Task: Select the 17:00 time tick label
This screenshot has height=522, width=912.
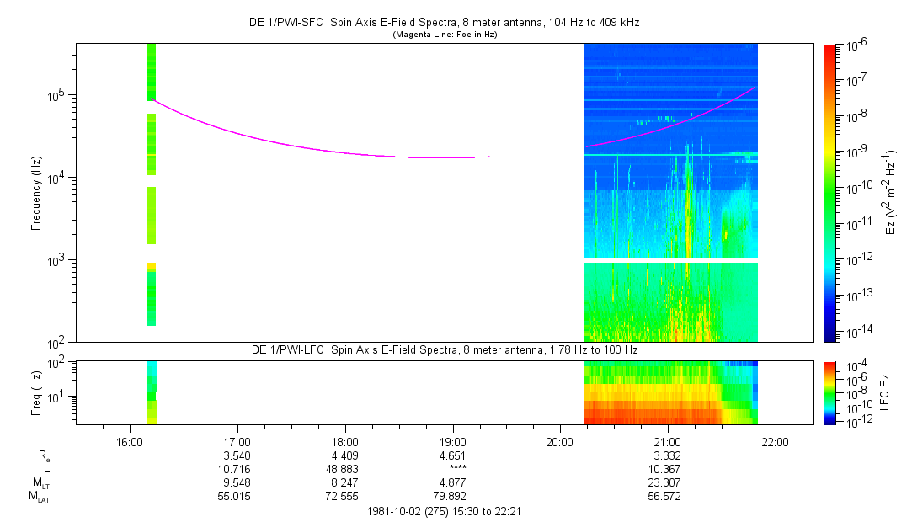Action: pyautogui.click(x=237, y=441)
